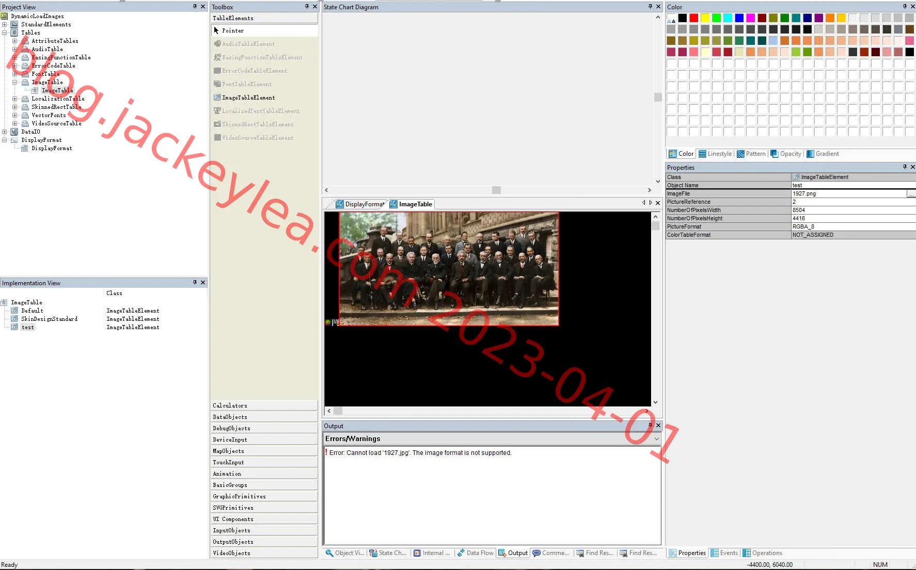Open the GraphicPrimitives toolbox category
This screenshot has height=570, width=916.
[264, 496]
